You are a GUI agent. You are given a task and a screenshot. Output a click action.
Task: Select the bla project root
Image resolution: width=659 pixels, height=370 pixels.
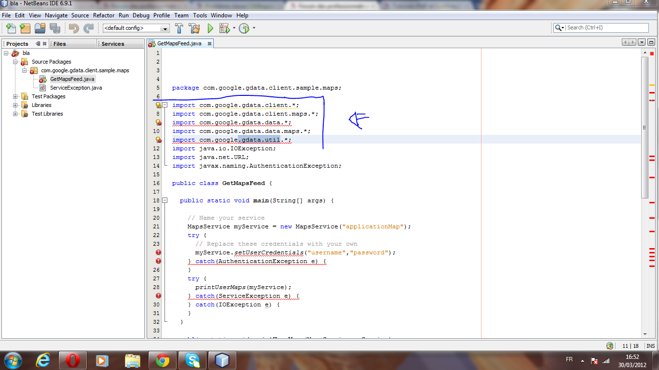[26, 53]
